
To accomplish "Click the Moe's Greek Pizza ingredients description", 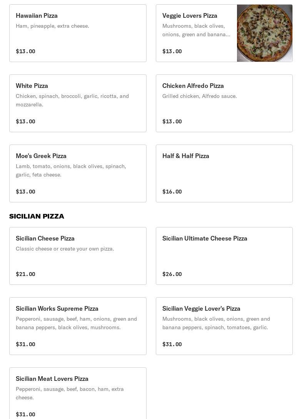I will coord(71,170).
